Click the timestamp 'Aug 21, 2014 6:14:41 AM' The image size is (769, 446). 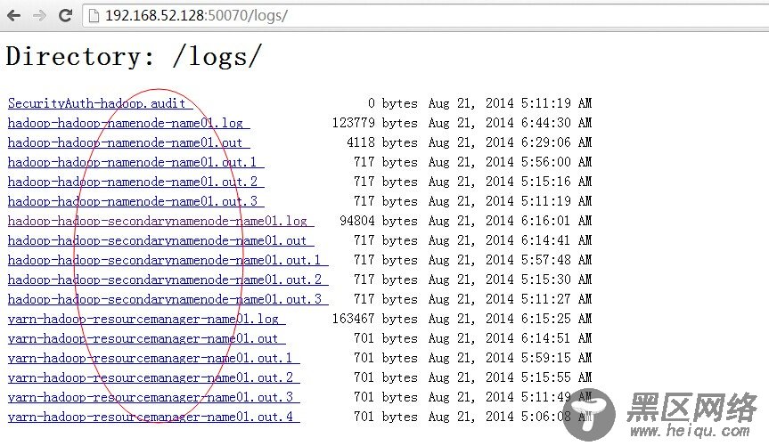(x=510, y=240)
